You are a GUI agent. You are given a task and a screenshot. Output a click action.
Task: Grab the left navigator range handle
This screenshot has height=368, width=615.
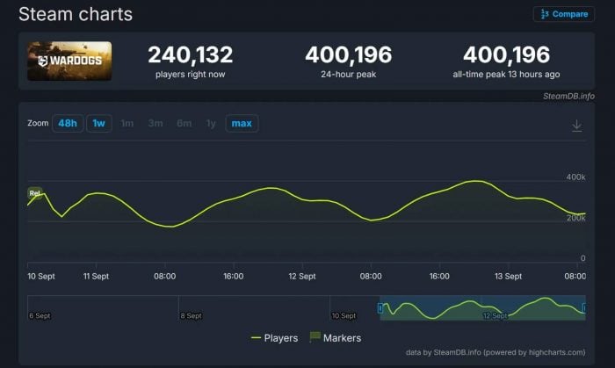(380, 308)
